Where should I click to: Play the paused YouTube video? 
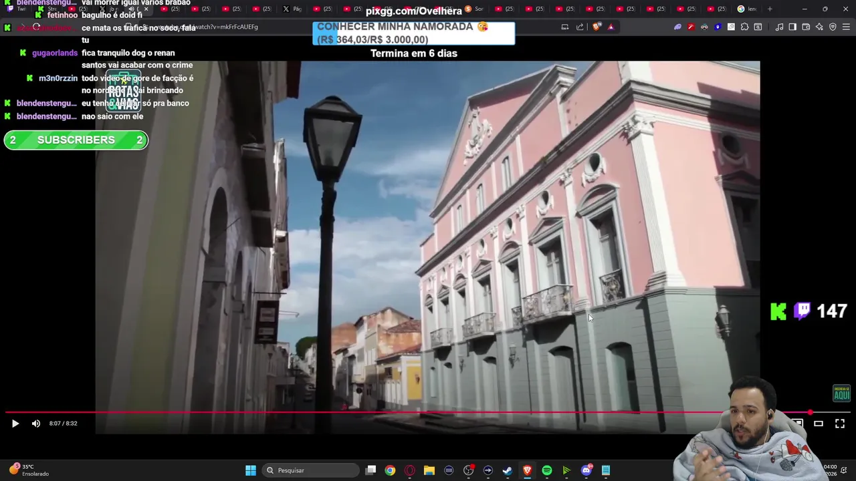15,424
